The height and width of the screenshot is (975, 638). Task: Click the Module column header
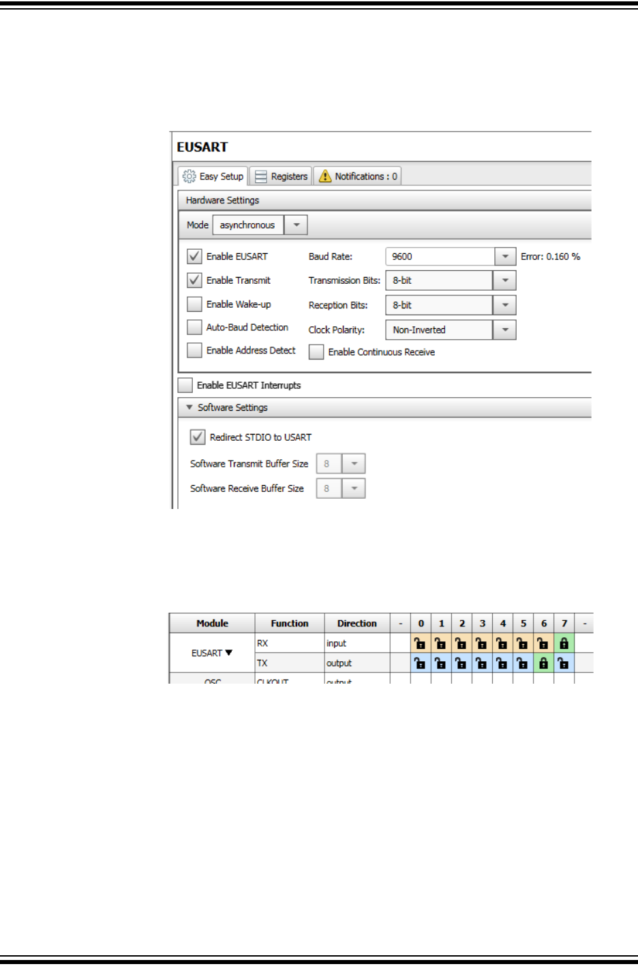pos(212,623)
